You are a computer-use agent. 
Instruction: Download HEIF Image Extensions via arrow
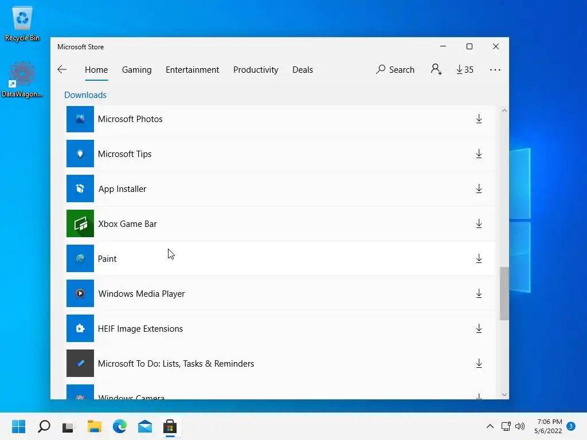479,328
